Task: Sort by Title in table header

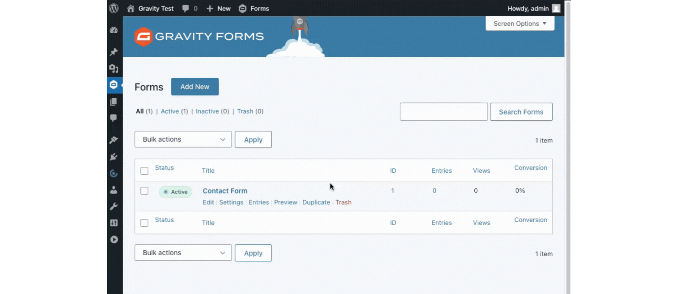Action: [208, 171]
